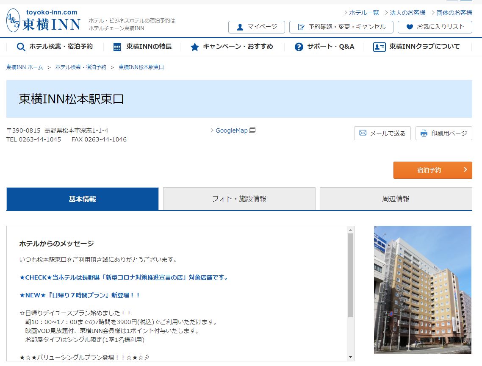Click the edit note icon in 予約確認 button
Image resolution: width=482 pixels, height=366 pixels.
click(x=301, y=27)
